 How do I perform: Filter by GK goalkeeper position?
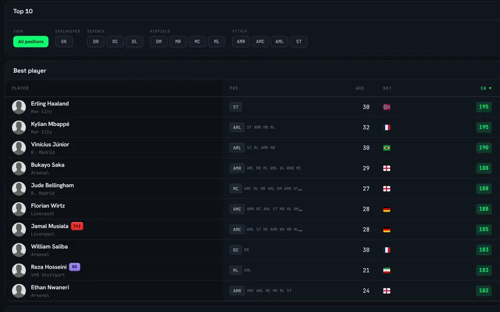tap(64, 42)
